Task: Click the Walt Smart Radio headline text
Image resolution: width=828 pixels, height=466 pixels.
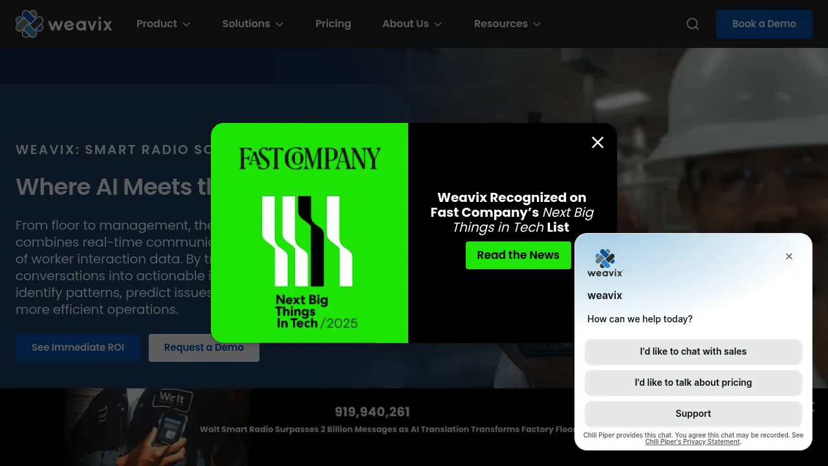Action: point(387,429)
